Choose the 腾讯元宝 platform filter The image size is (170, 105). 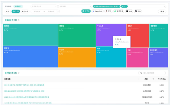(x=119, y=11)
